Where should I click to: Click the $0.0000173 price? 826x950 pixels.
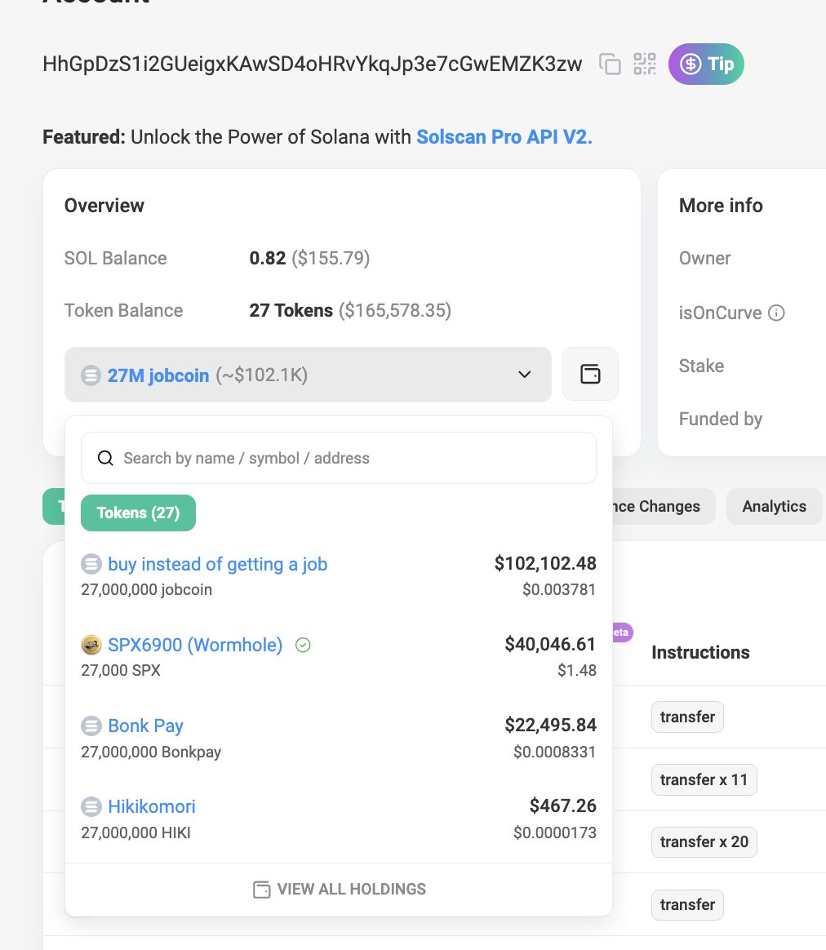[554, 832]
